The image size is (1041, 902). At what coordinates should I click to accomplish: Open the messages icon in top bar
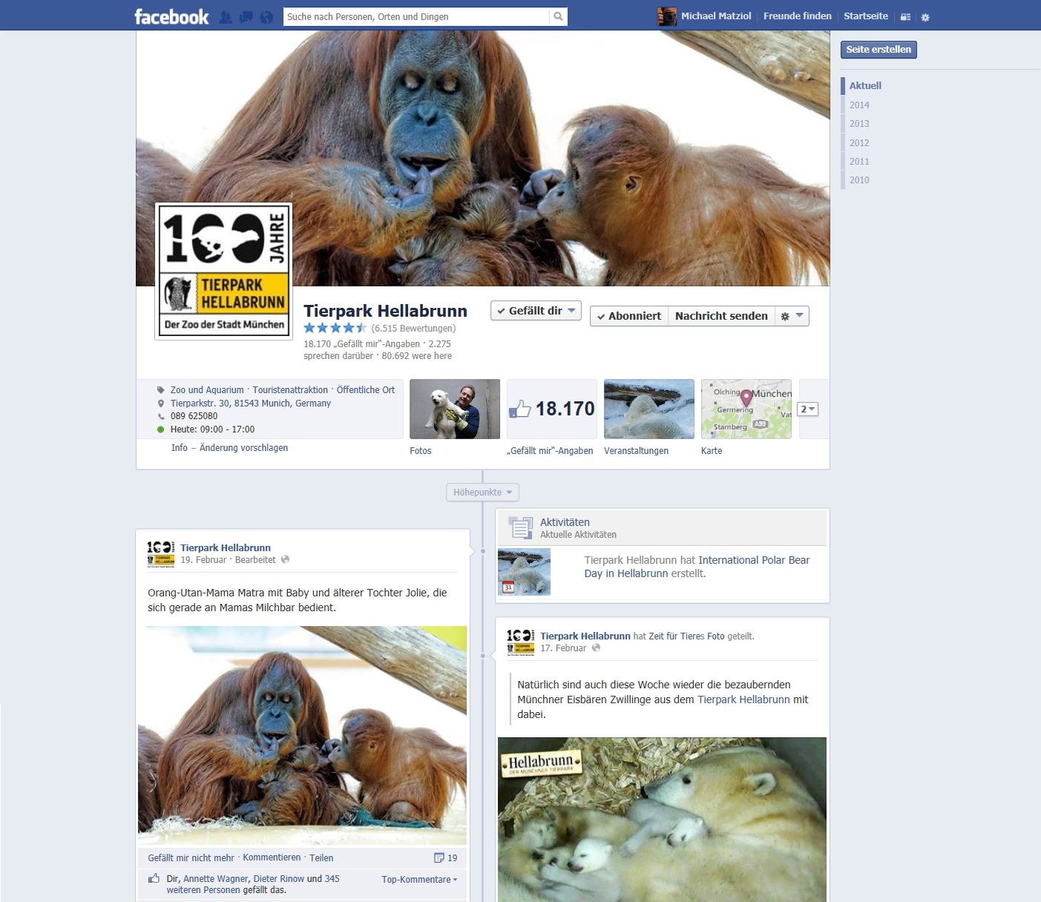[246, 17]
